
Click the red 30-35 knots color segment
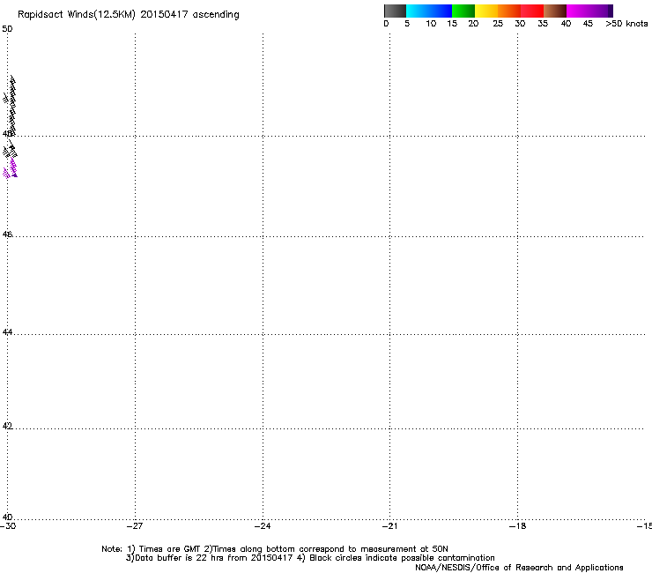pyautogui.click(x=532, y=11)
